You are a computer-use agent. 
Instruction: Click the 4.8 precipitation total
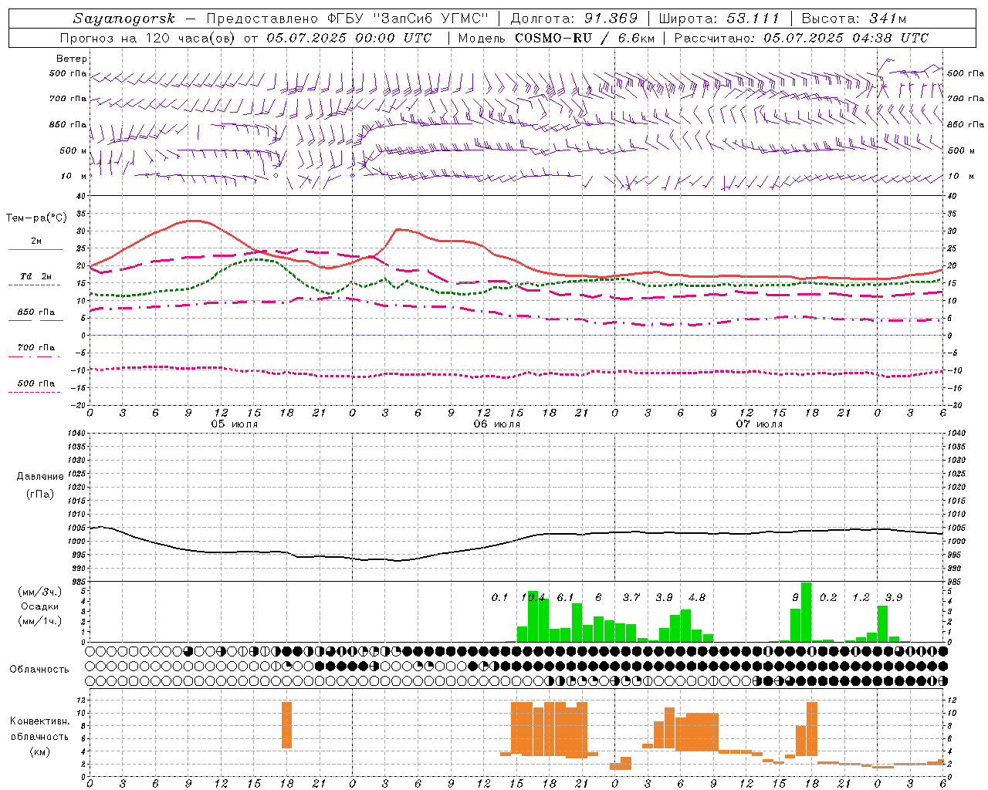697,597
